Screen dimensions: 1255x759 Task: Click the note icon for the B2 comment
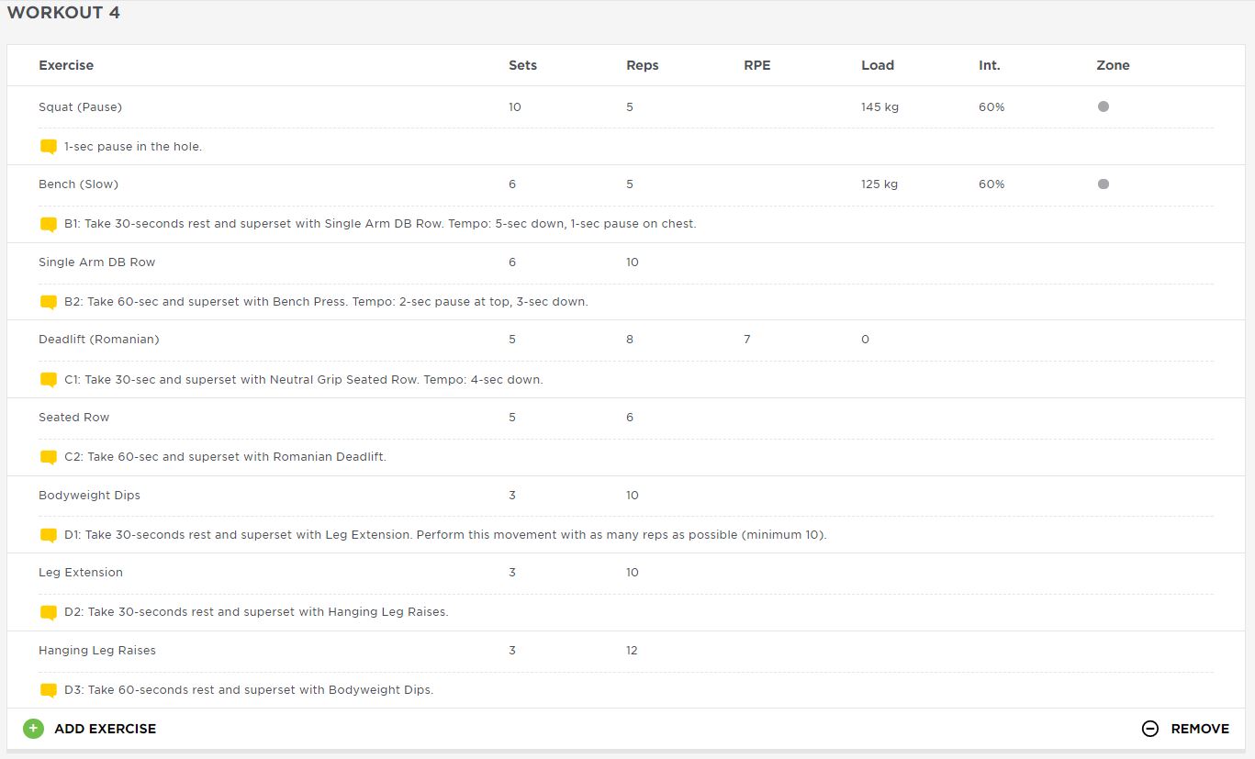click(49, 302)
